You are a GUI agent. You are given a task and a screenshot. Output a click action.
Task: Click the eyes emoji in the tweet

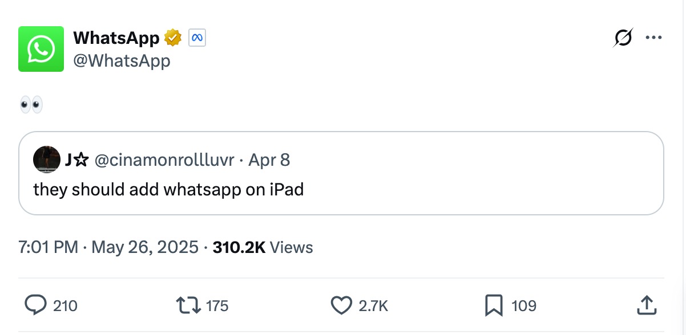tap(31, 104)
